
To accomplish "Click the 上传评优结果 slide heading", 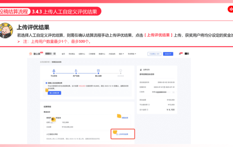I will coord(33,27).
